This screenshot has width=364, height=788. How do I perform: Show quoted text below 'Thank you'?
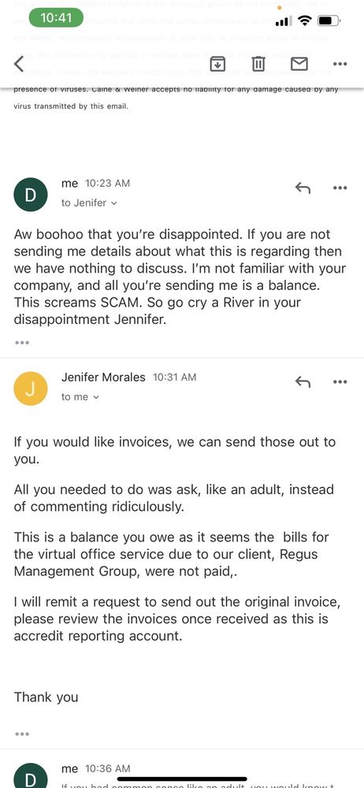(22, 734)
